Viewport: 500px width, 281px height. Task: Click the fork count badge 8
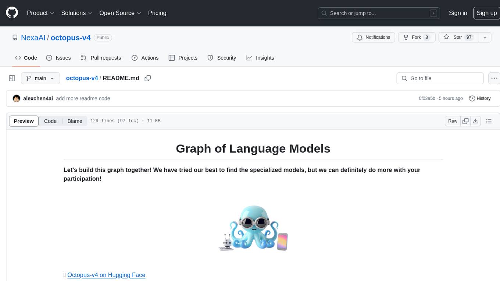click(426, 38)
